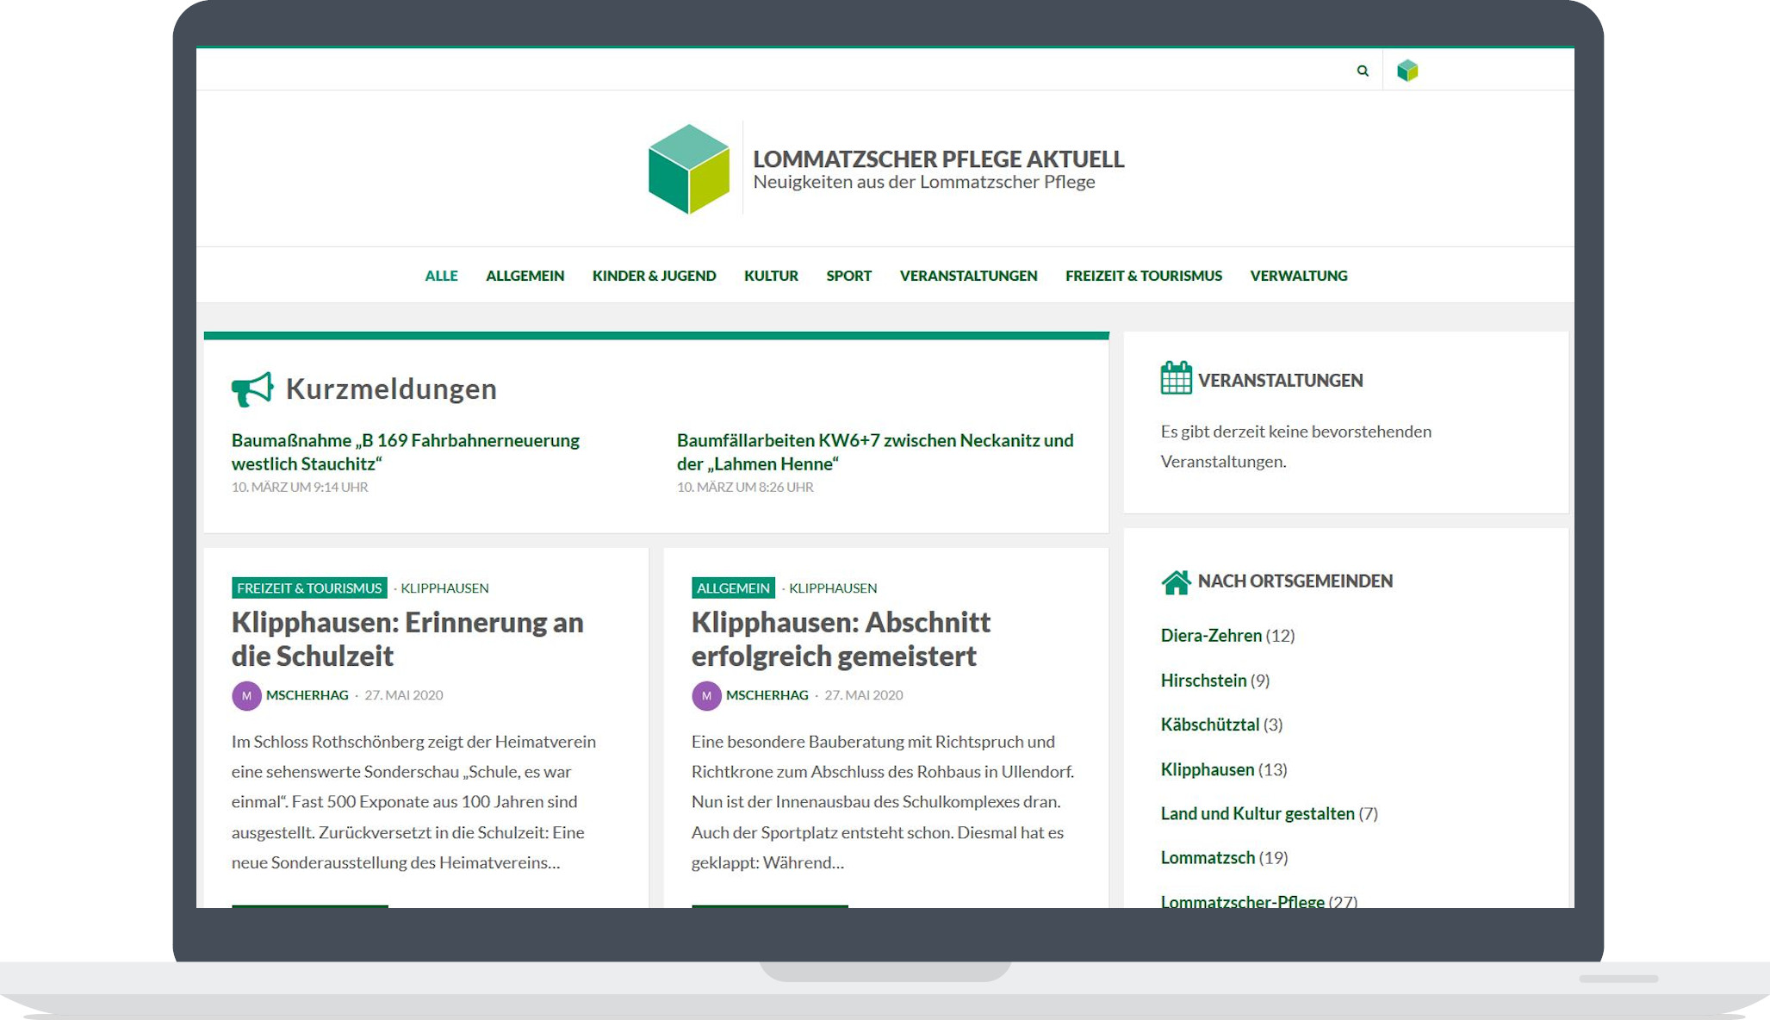Click excerpt starting 'Eine besondere Bauberatung'
This screenshot has height=1020, width=1770.
click(883, 802)
